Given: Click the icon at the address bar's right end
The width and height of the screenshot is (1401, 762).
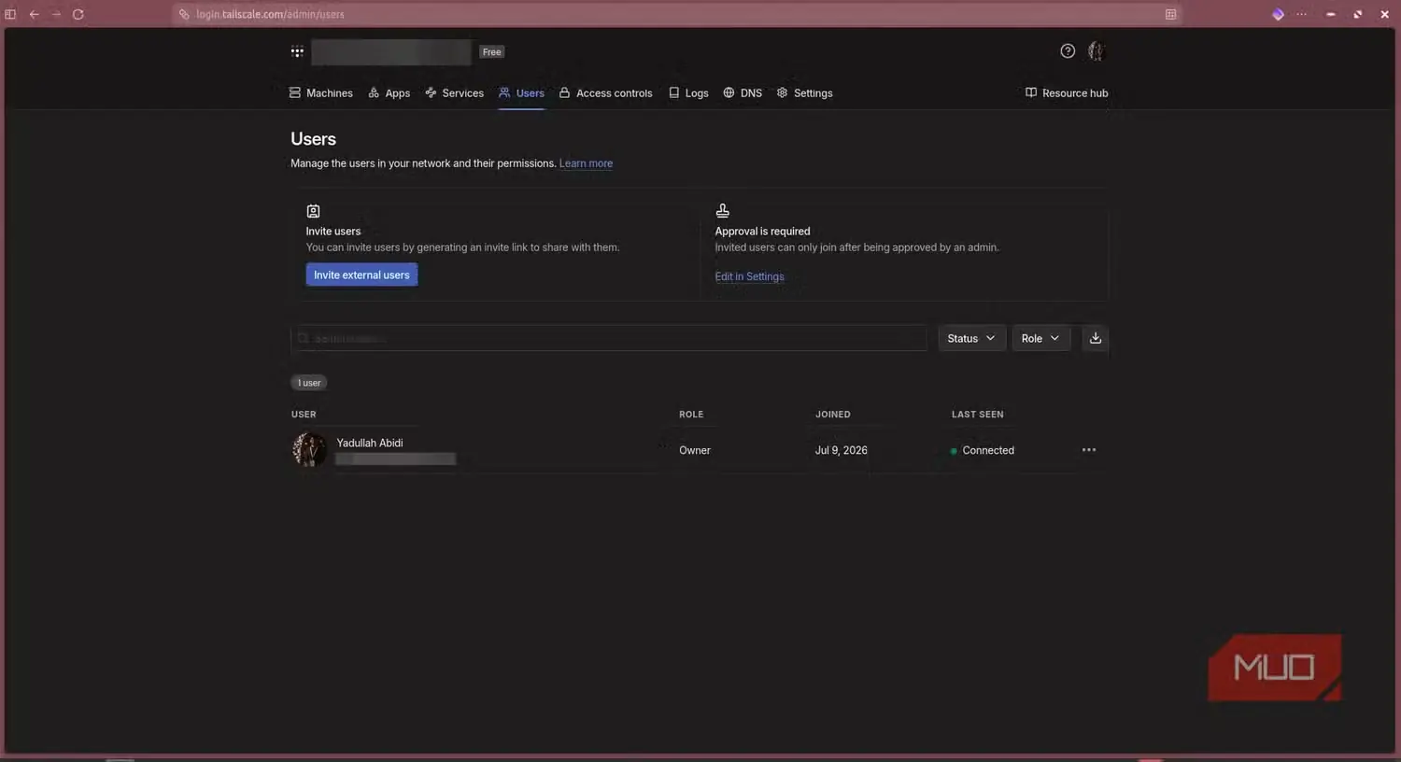Looking at the screenshot, I should [1170, 14].
